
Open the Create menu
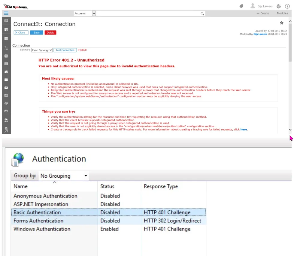263,13
